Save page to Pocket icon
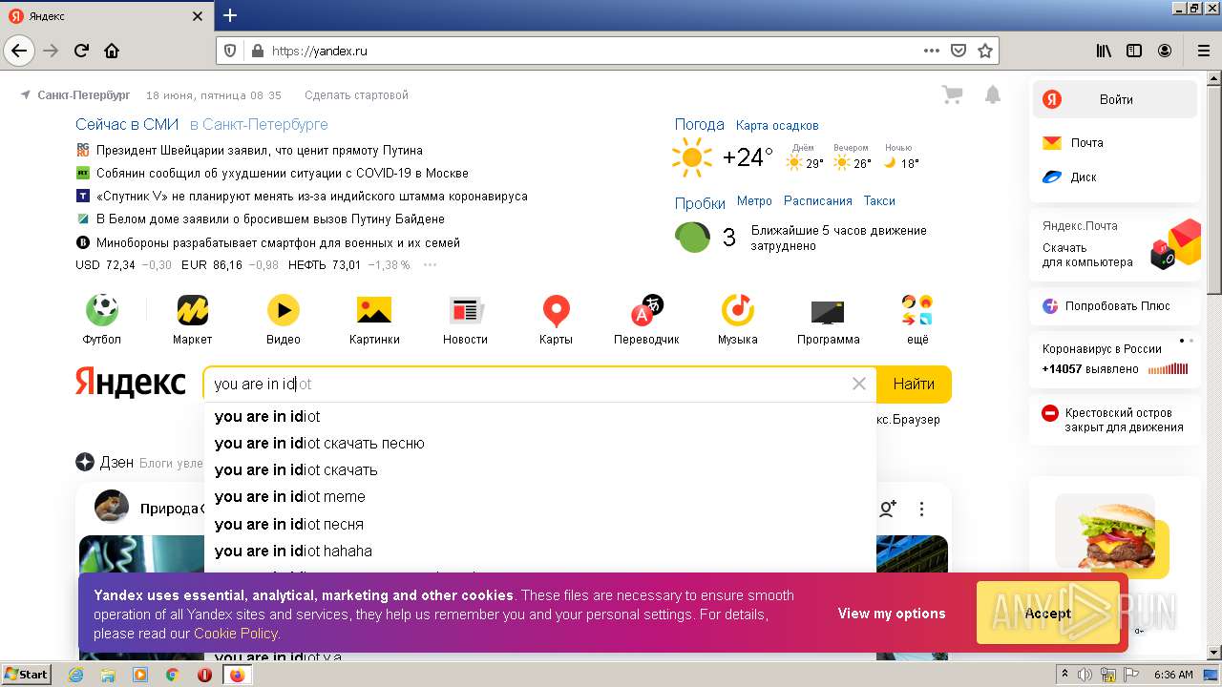 (959, 51)
